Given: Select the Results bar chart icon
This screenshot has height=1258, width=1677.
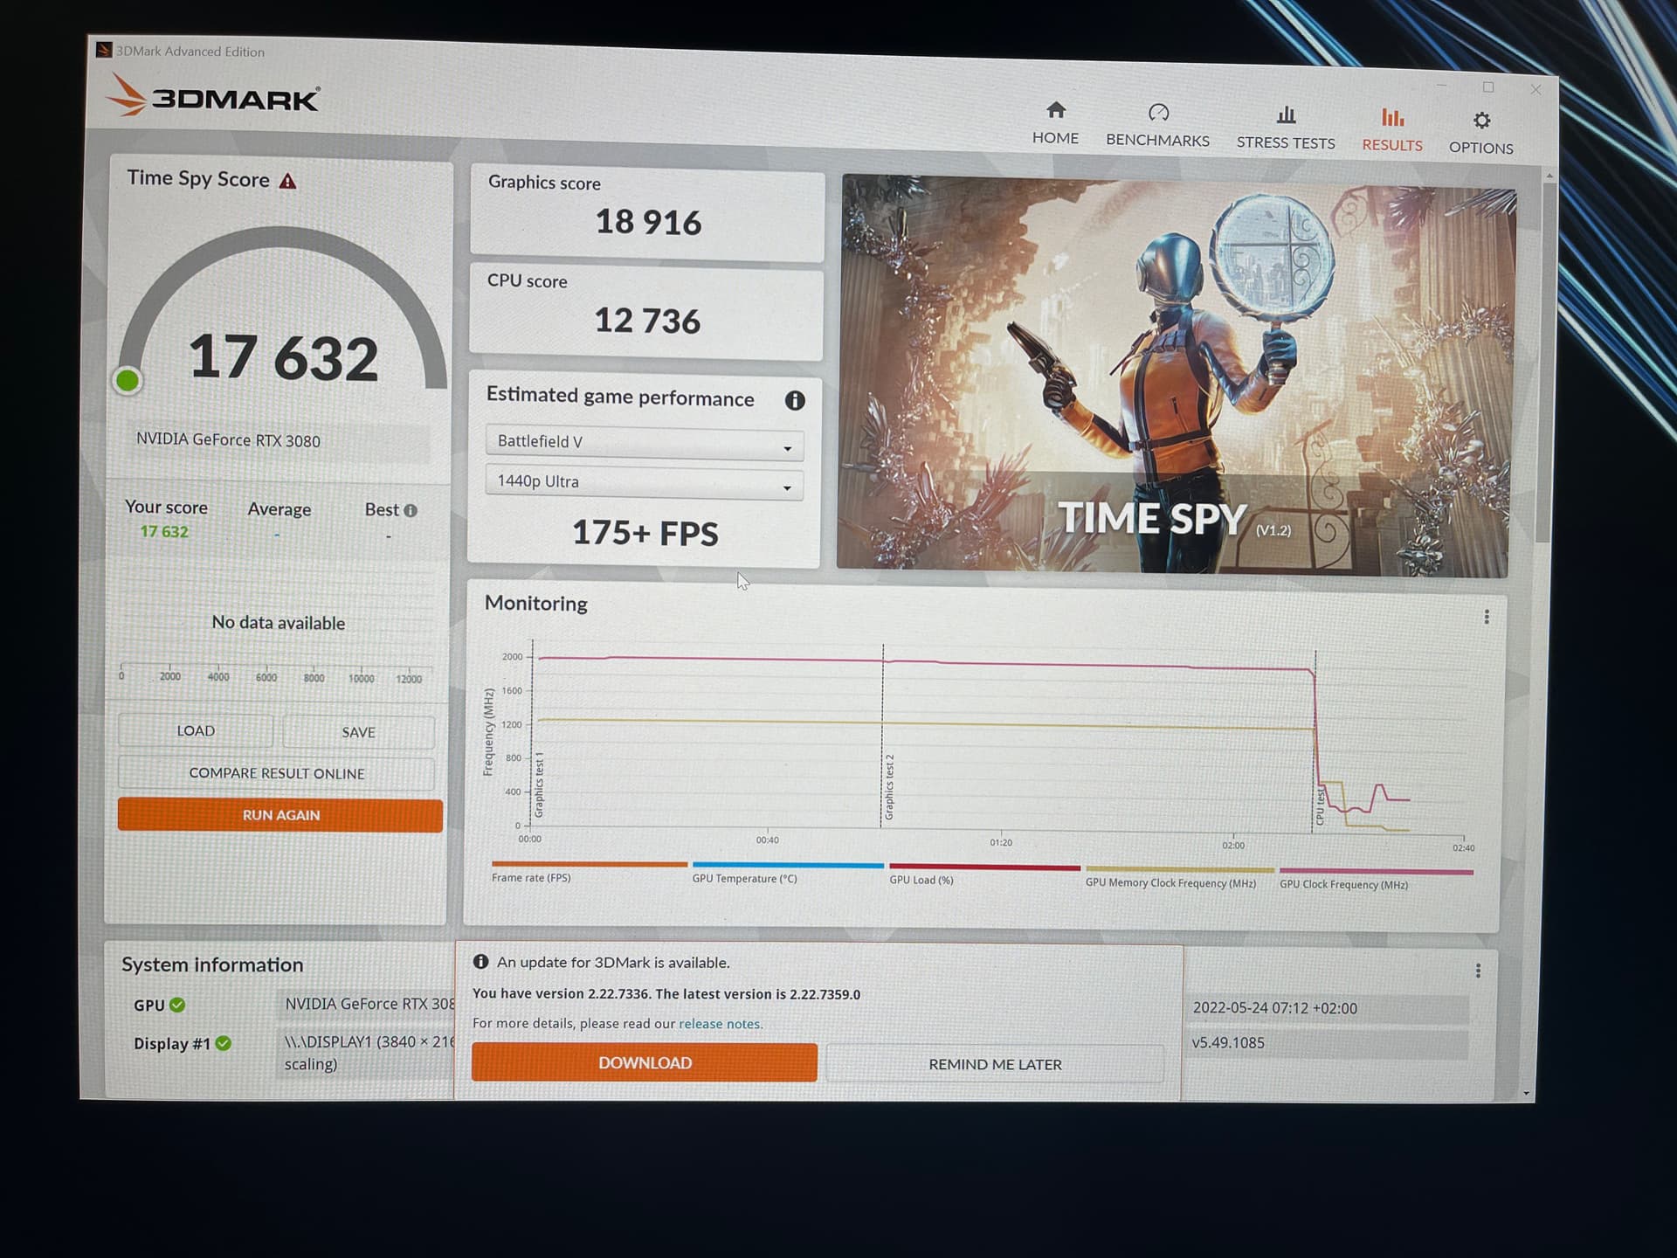Looking at the screenshot, I should [1392, 117].
